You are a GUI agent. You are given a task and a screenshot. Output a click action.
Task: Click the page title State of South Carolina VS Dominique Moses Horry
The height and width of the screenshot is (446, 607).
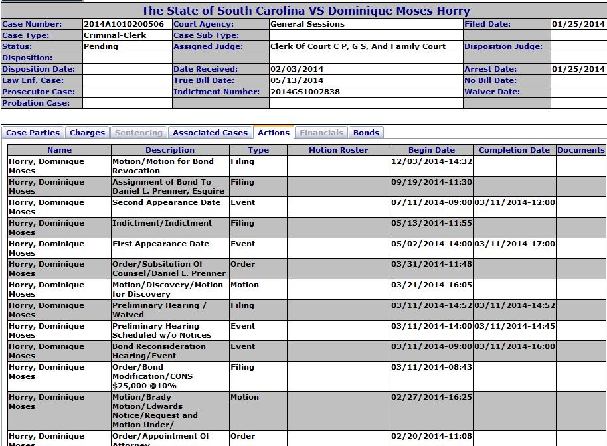[x=305, y=11]
